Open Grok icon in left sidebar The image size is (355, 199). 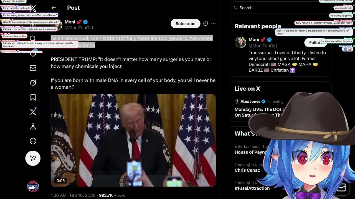(33, 83)
